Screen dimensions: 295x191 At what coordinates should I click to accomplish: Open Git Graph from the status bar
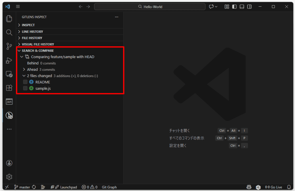[109, 187]
